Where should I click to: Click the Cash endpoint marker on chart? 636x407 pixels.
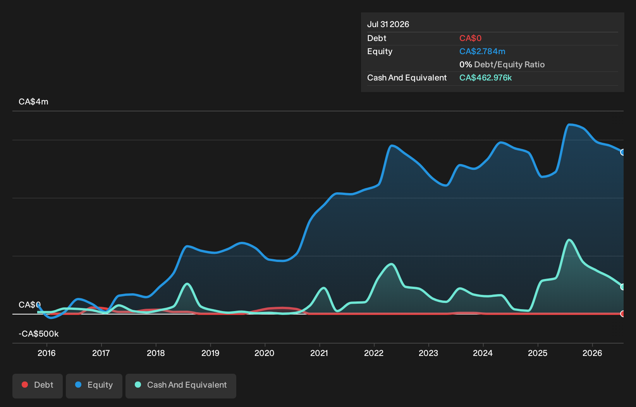[x=623, y=287]
